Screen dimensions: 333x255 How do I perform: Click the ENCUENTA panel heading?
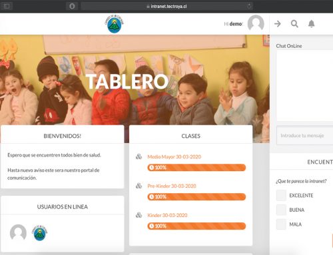(x=320, y=162)
